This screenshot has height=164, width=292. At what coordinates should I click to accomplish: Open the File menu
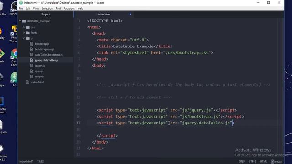pyautogui.click(x=21, y=8)
